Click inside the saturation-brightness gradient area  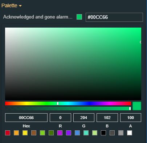[x=73, y=64]
